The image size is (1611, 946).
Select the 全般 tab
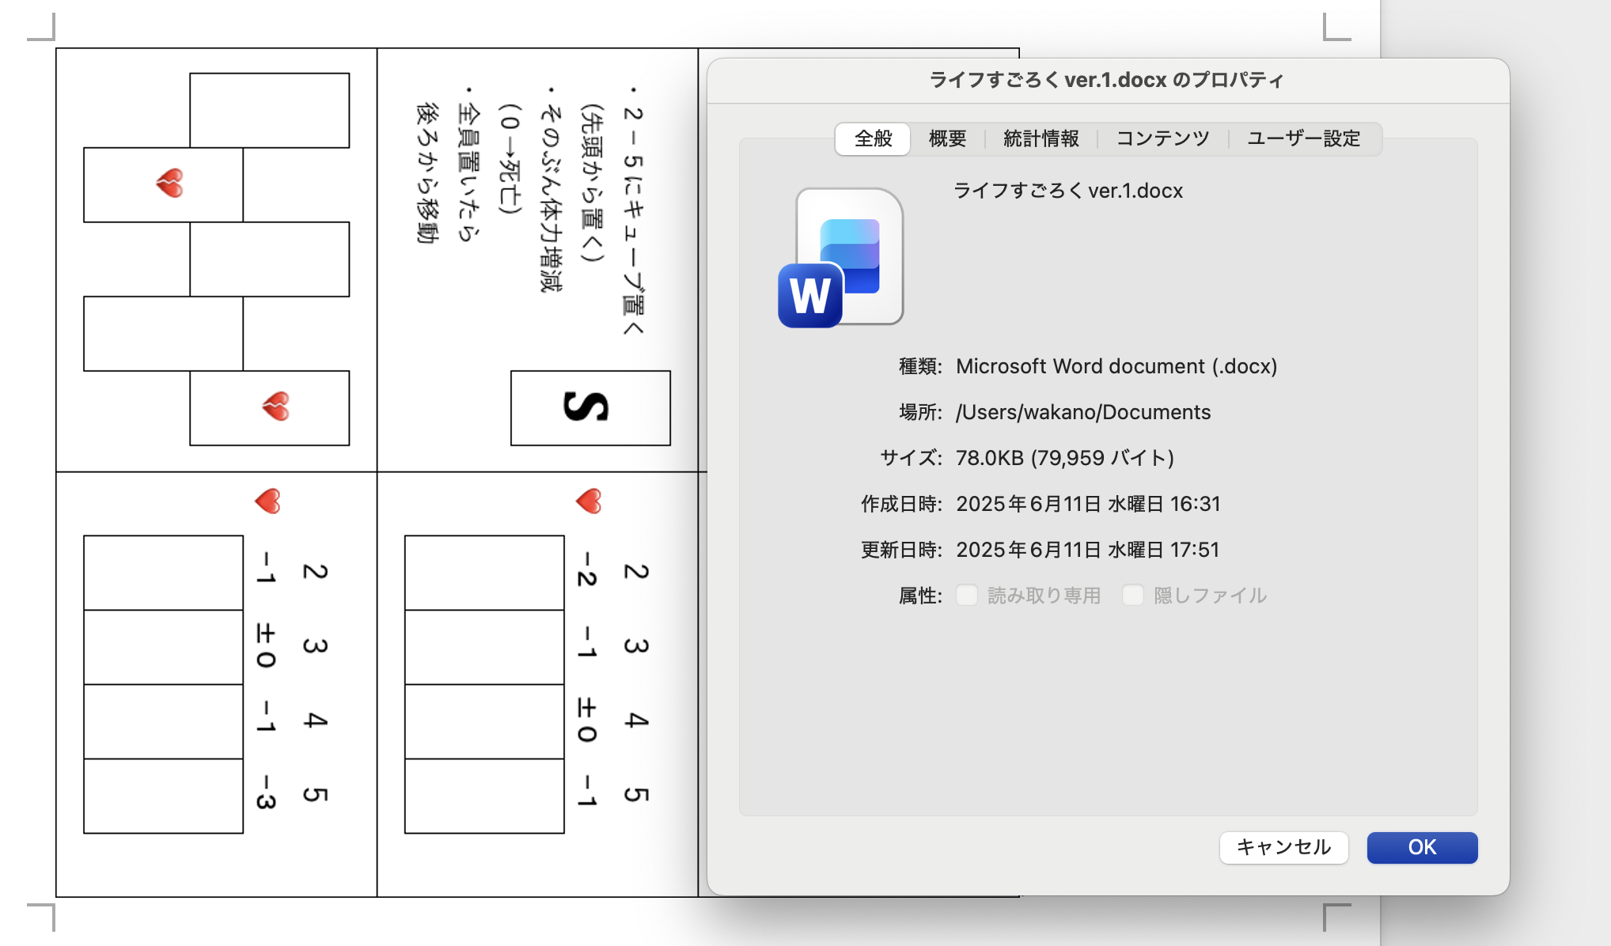[873, 138]
